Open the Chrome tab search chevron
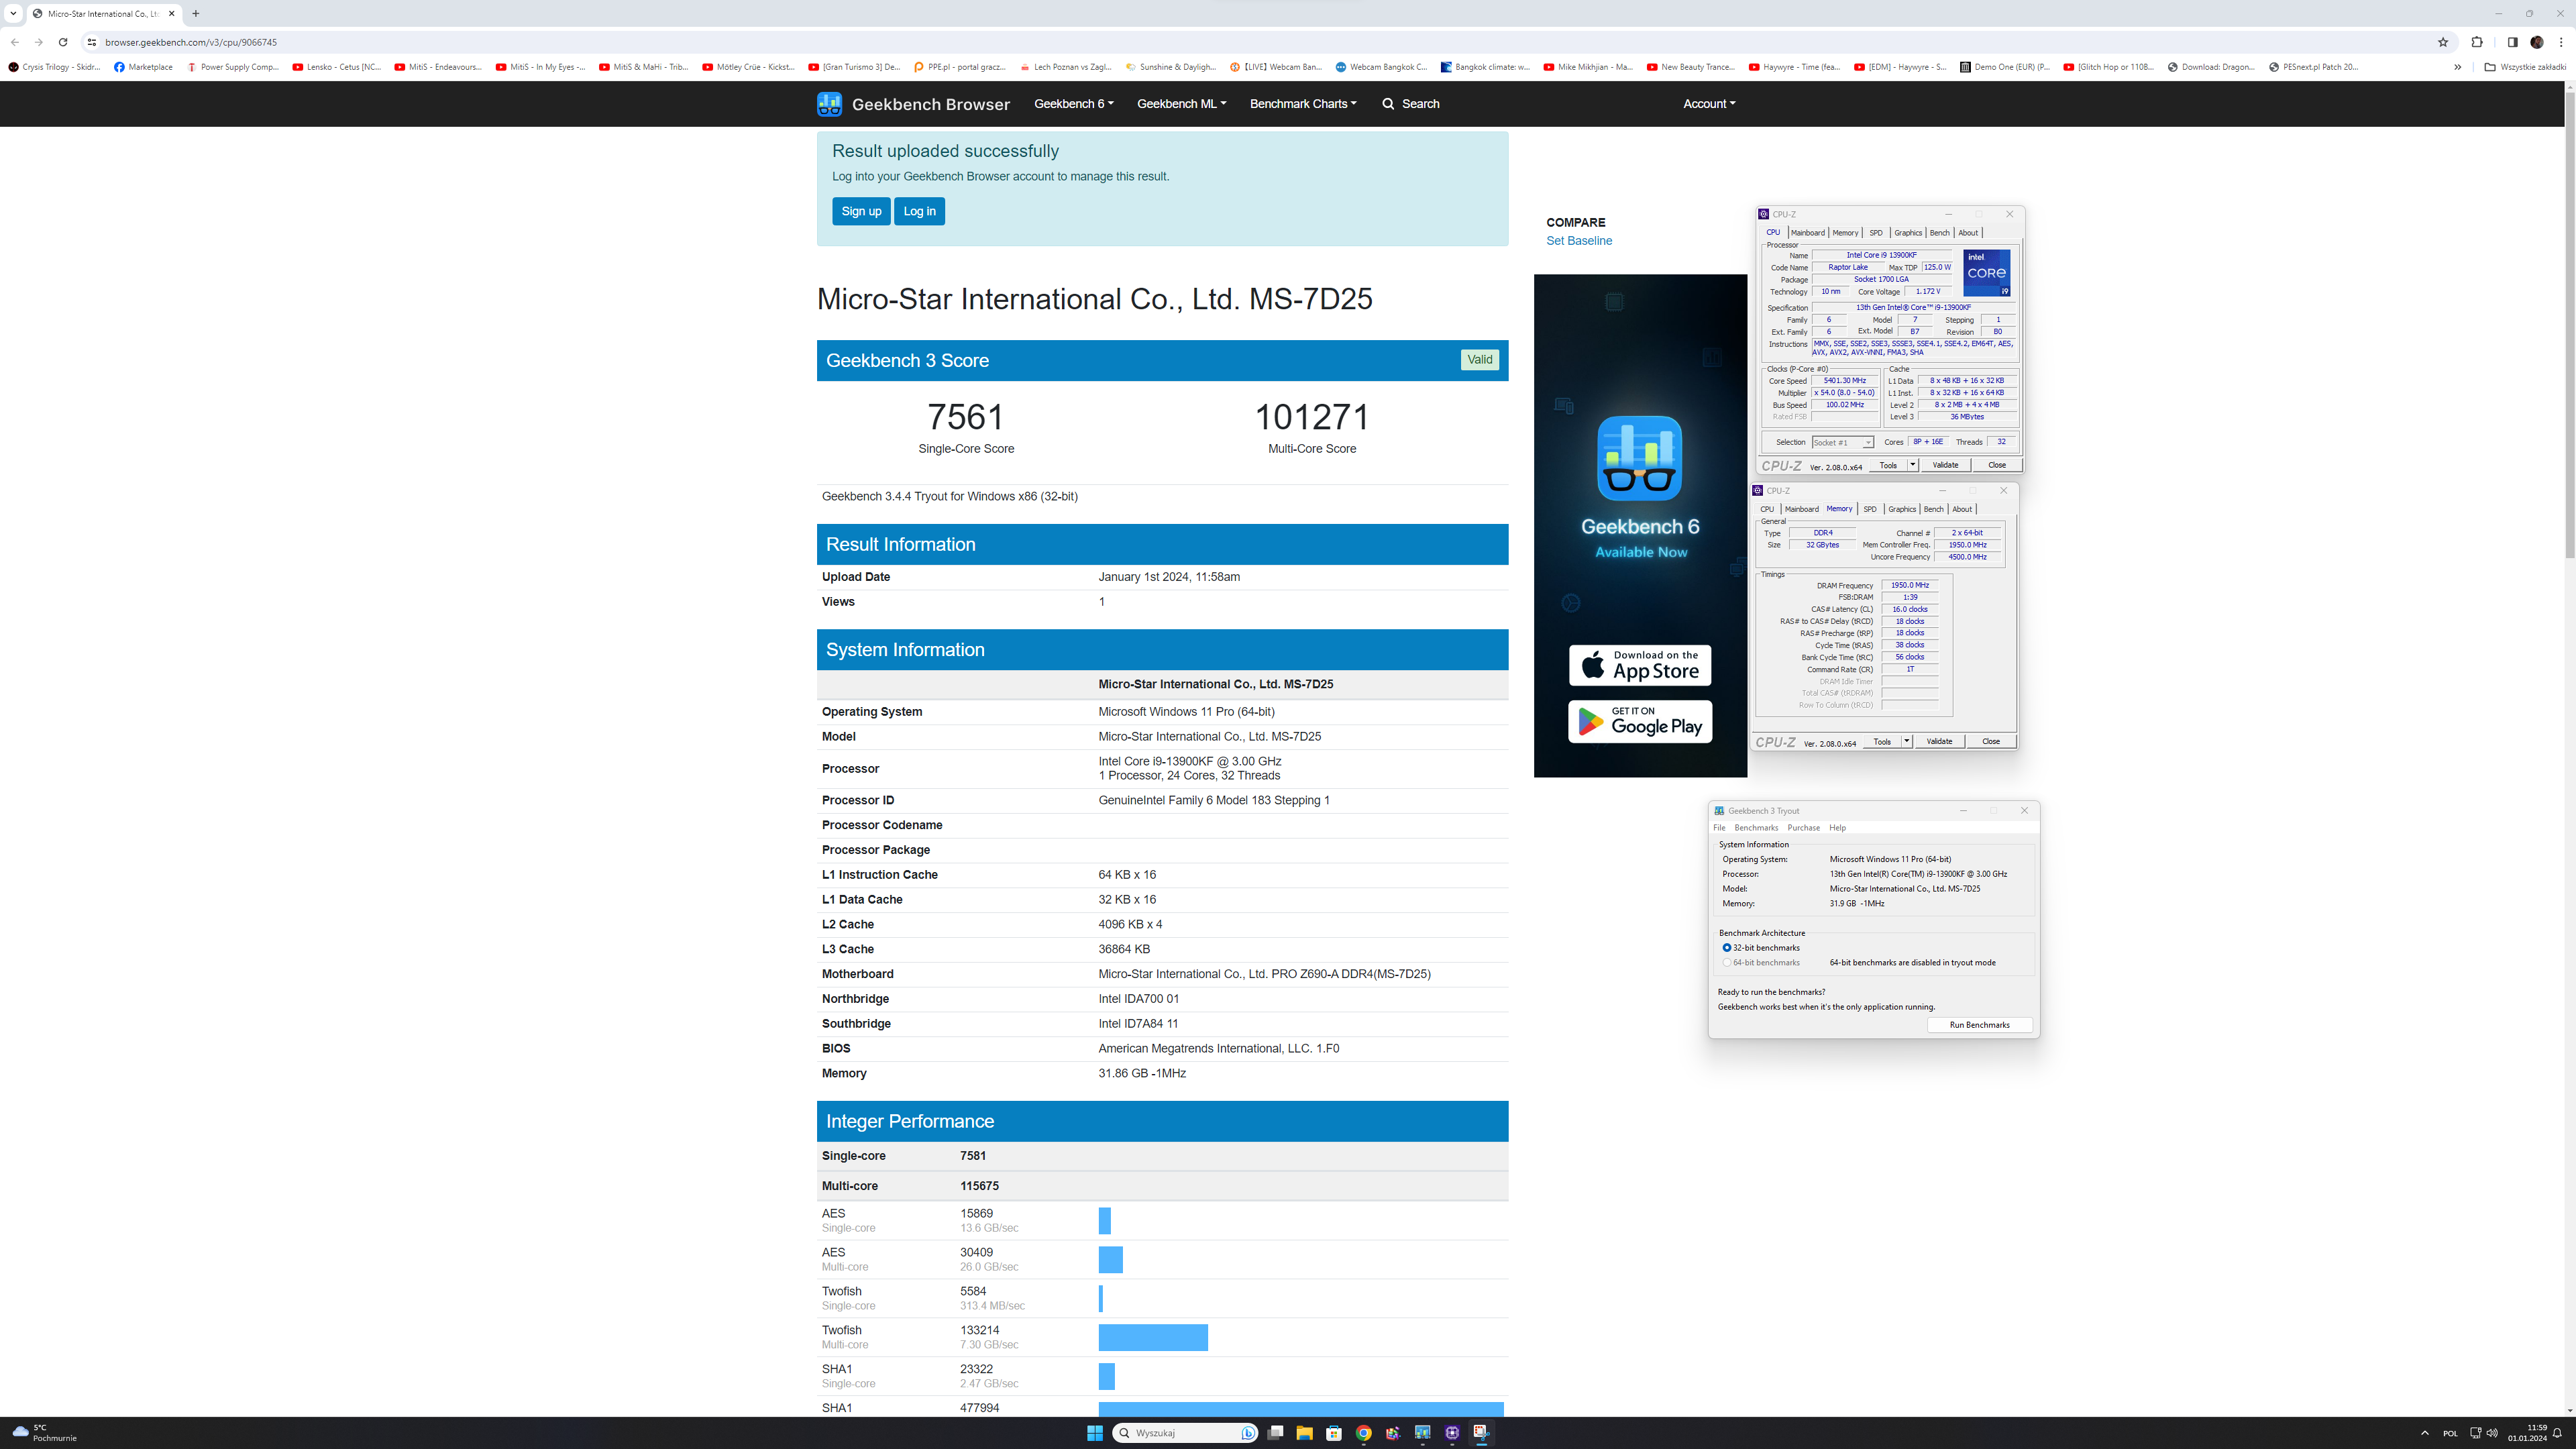 [x=13, y=13]
